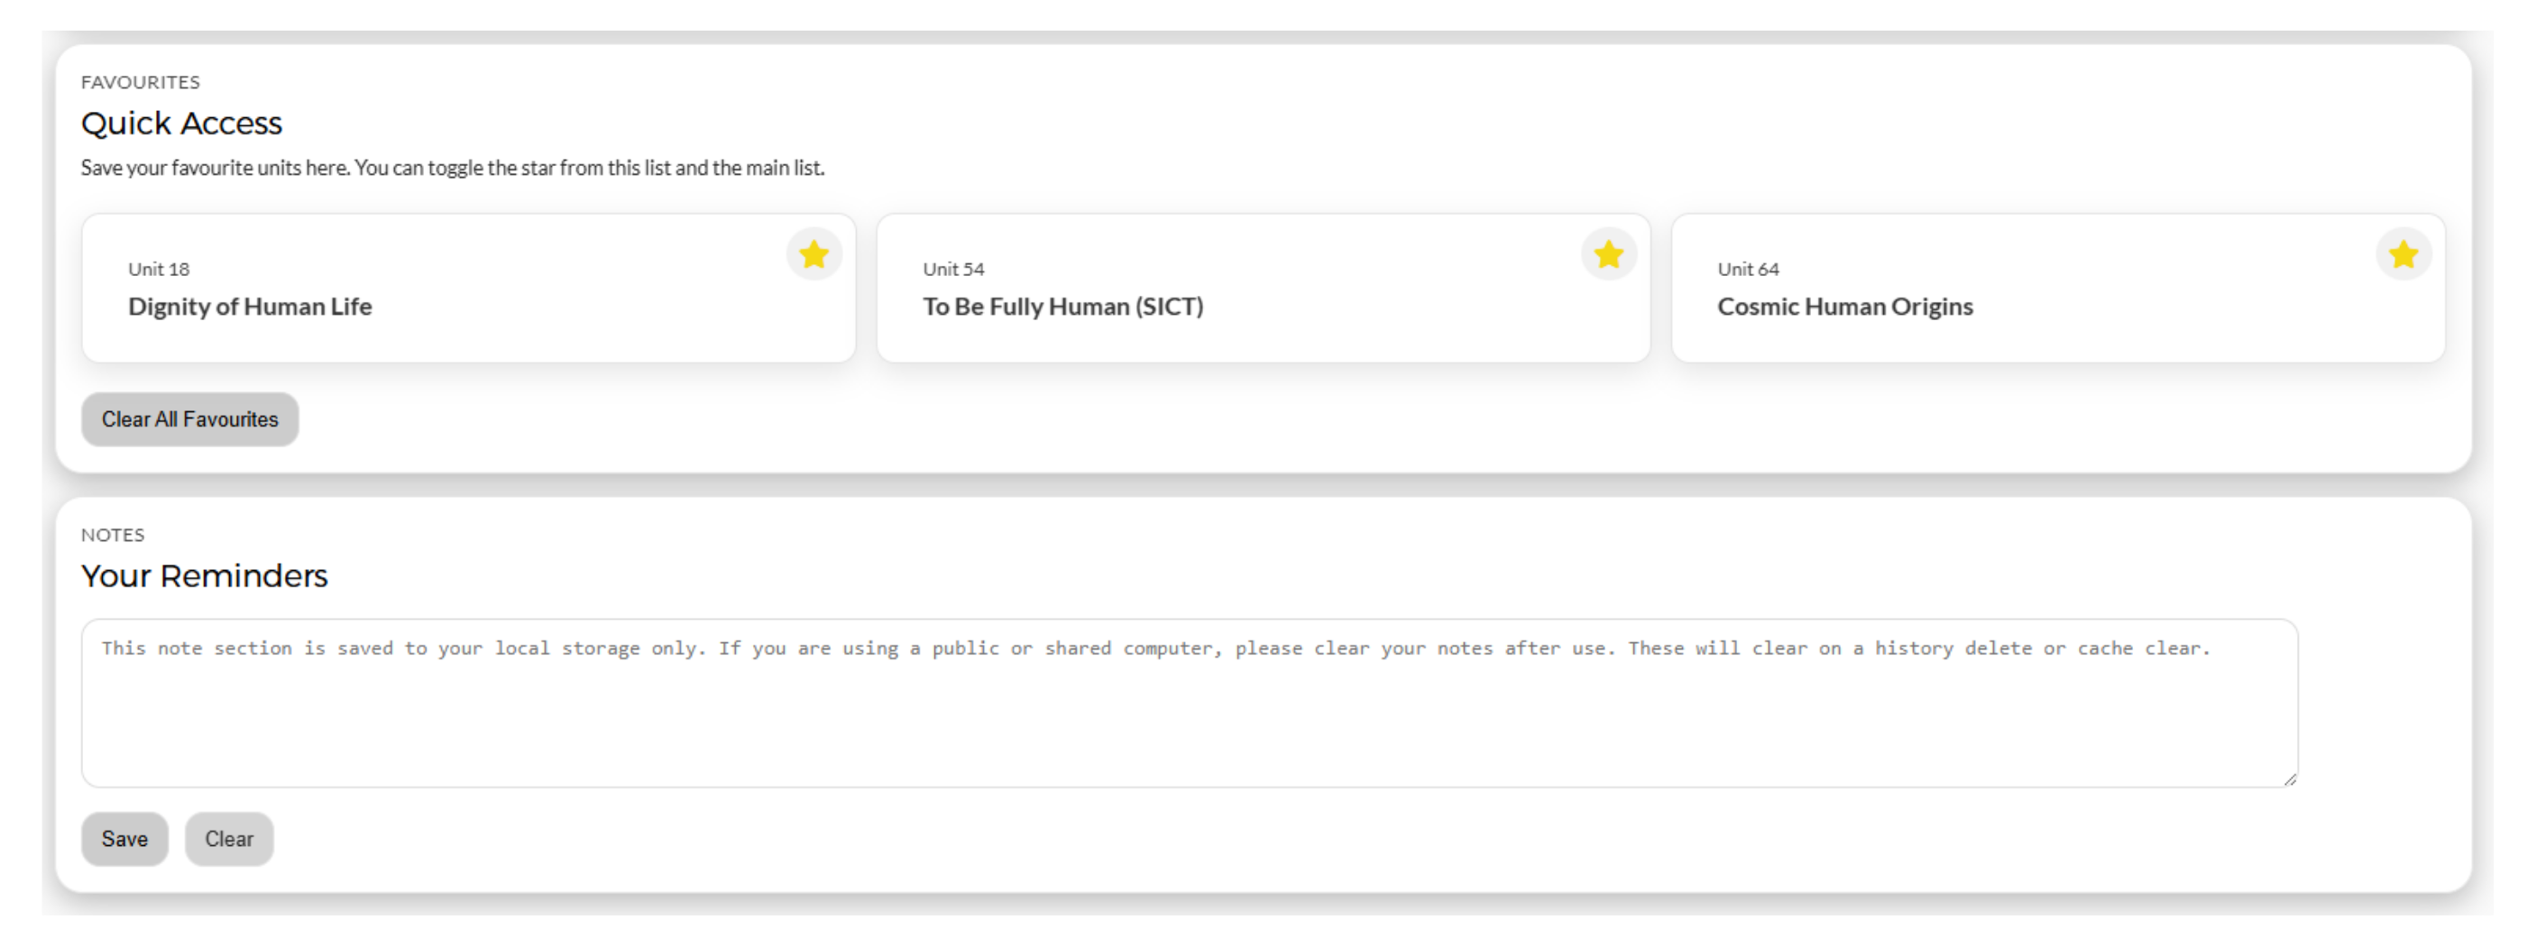Clear the reminder notes
This screenshot has height=947, width=2537.
(228, 839)
